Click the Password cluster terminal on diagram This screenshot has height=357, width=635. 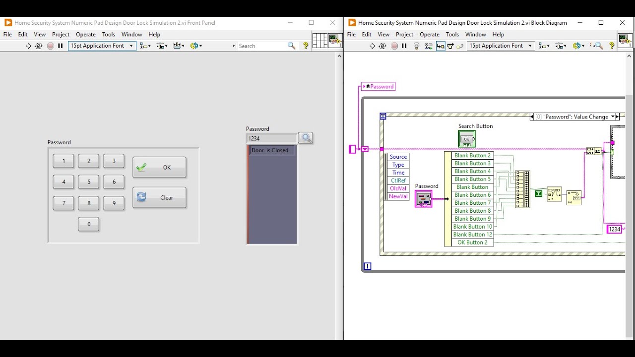424,199
